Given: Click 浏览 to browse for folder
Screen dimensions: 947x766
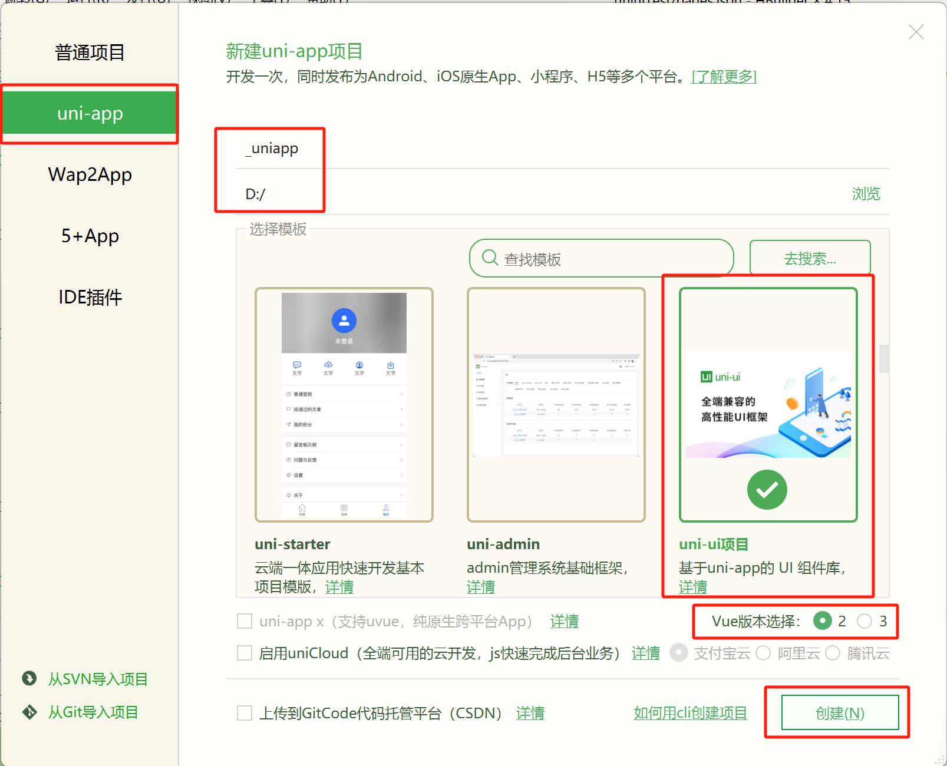Looking at the screenshot, I should pos(866,194).
